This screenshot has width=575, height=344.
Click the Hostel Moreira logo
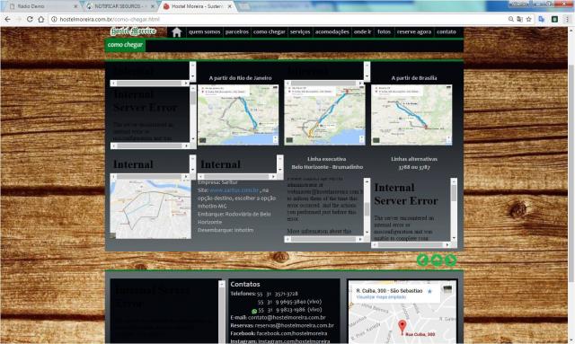pos(134,31)
